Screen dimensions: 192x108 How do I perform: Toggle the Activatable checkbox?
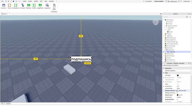click(178, 75)
